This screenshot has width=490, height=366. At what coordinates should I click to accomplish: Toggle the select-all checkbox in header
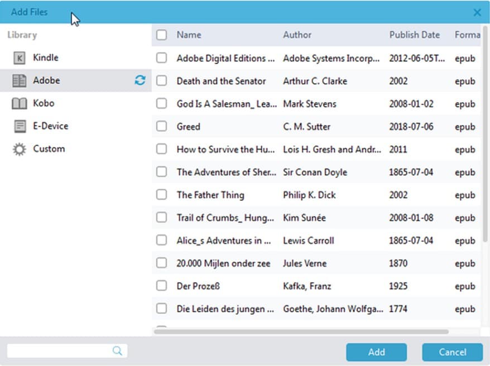pyautogui.click(x=161, y=35)
